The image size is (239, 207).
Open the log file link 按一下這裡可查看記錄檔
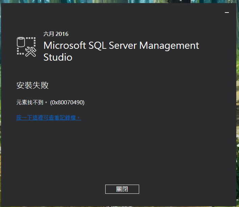point(49,118)
